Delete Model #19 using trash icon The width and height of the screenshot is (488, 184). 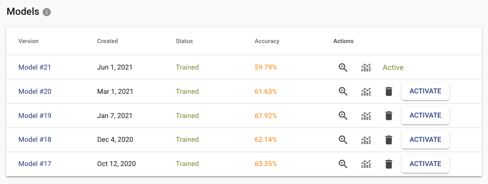click(x=389, y=116)
